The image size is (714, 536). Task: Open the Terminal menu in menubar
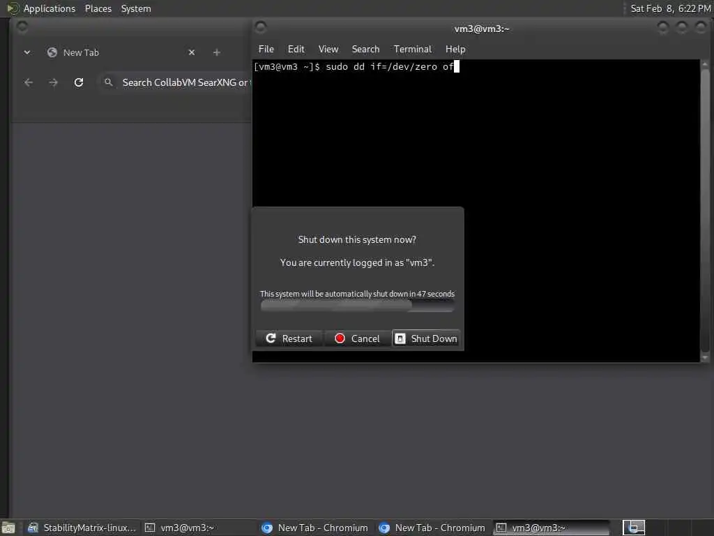point(412,50)
